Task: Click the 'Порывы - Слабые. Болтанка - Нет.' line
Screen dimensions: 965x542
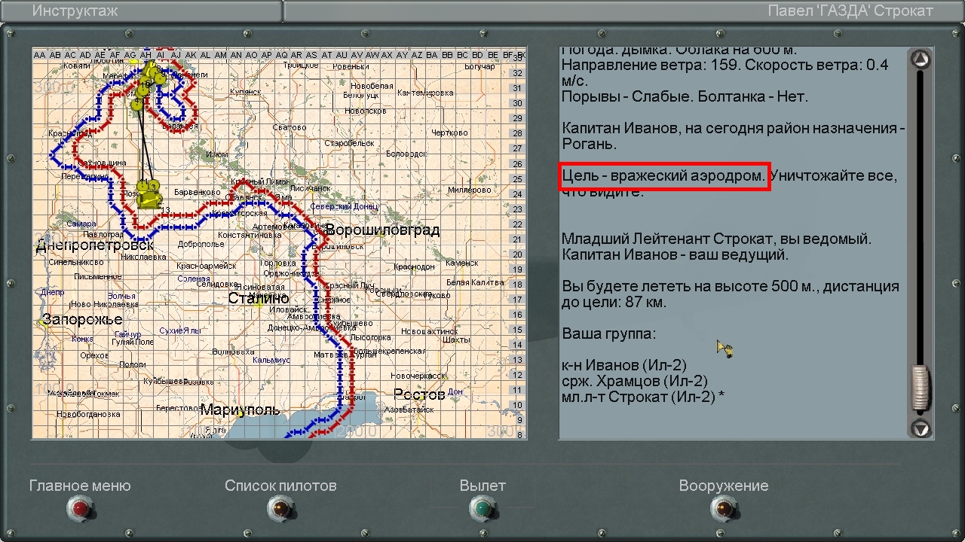Action: point(685,97)
